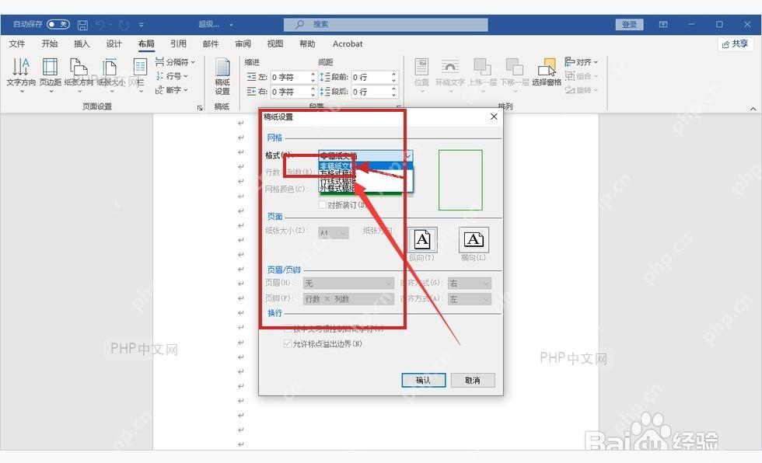The width and height of the screenshot is (762, 463).
Task: Open footer alignment dropdown showing 左
Action: click(470, 299)
